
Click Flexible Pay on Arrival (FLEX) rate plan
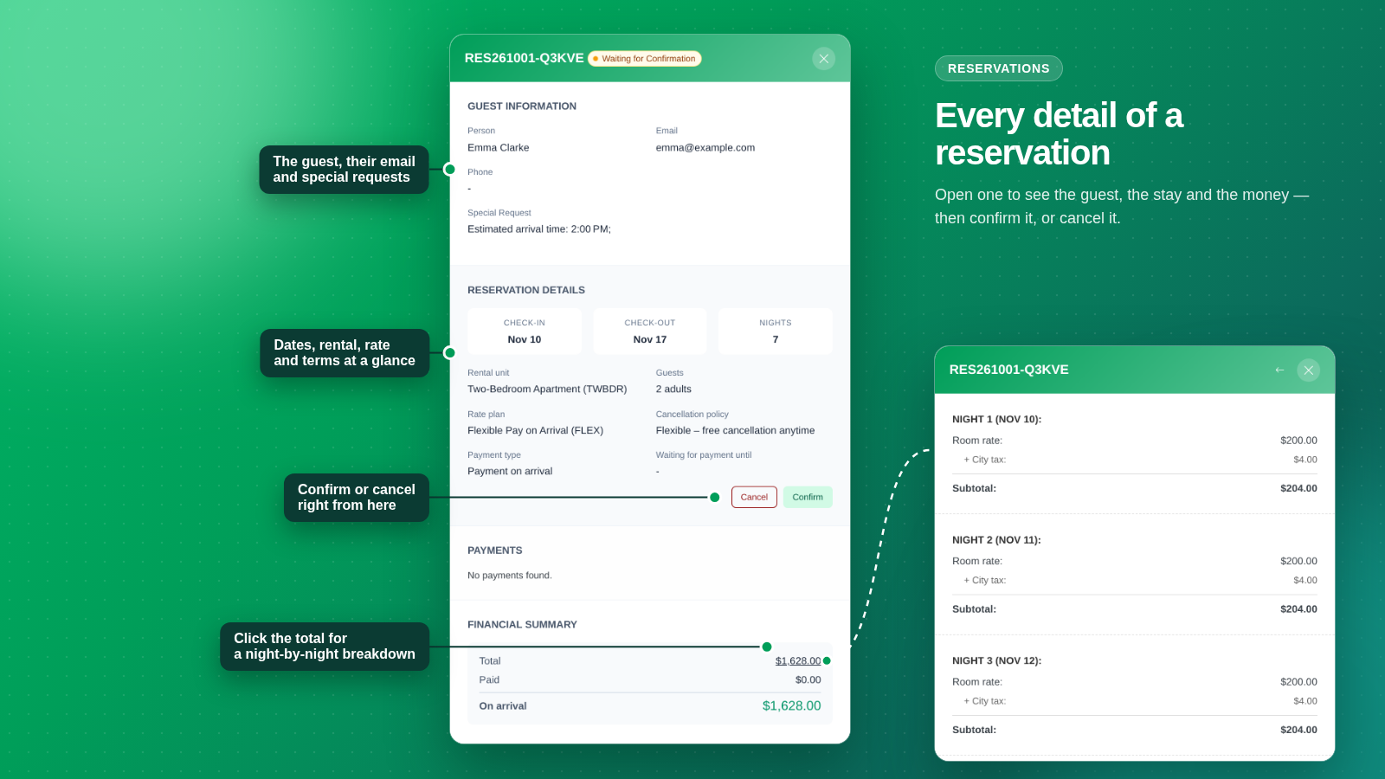tap(535, 430)
